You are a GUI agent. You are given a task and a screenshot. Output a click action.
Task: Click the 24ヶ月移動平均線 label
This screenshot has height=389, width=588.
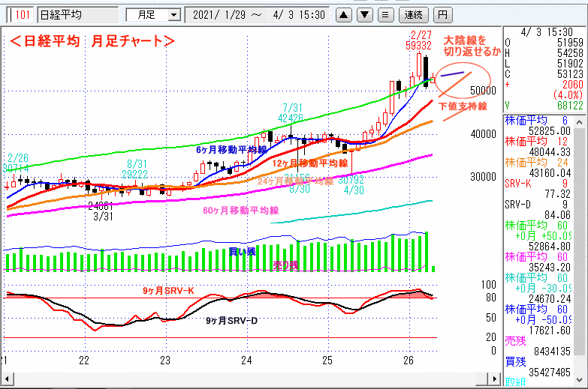295,181
